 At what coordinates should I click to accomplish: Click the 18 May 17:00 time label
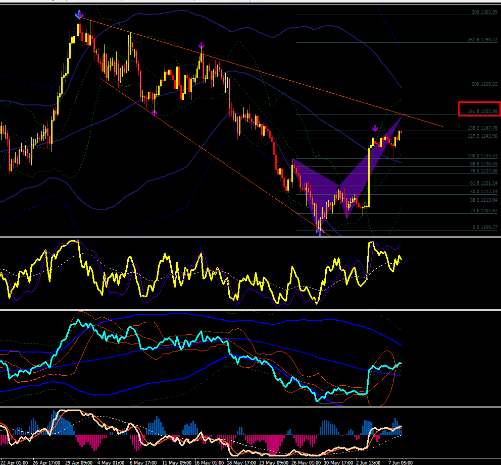[x=241, y=462]
